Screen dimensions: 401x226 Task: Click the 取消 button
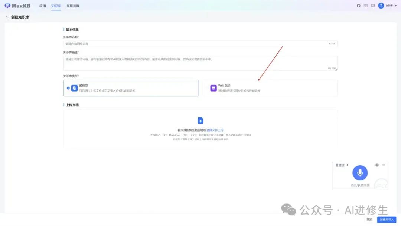click(x=369, y=220)
